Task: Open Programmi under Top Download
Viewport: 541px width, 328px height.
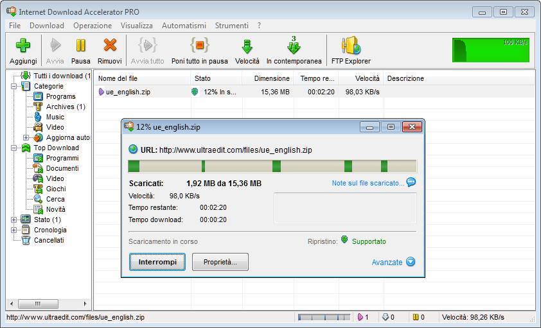Action: click(62, 158)
